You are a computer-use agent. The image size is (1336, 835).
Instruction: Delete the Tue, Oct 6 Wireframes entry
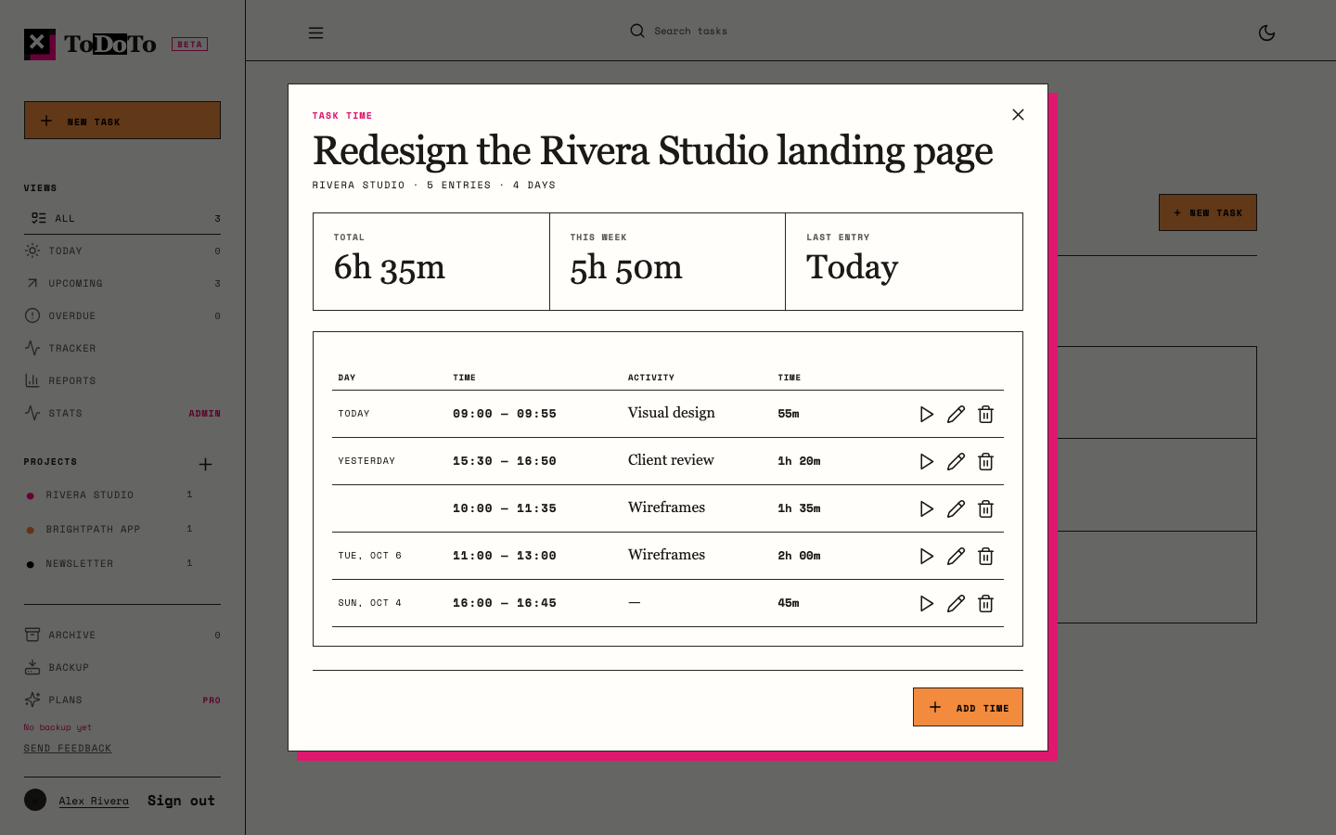coord(985,557)
